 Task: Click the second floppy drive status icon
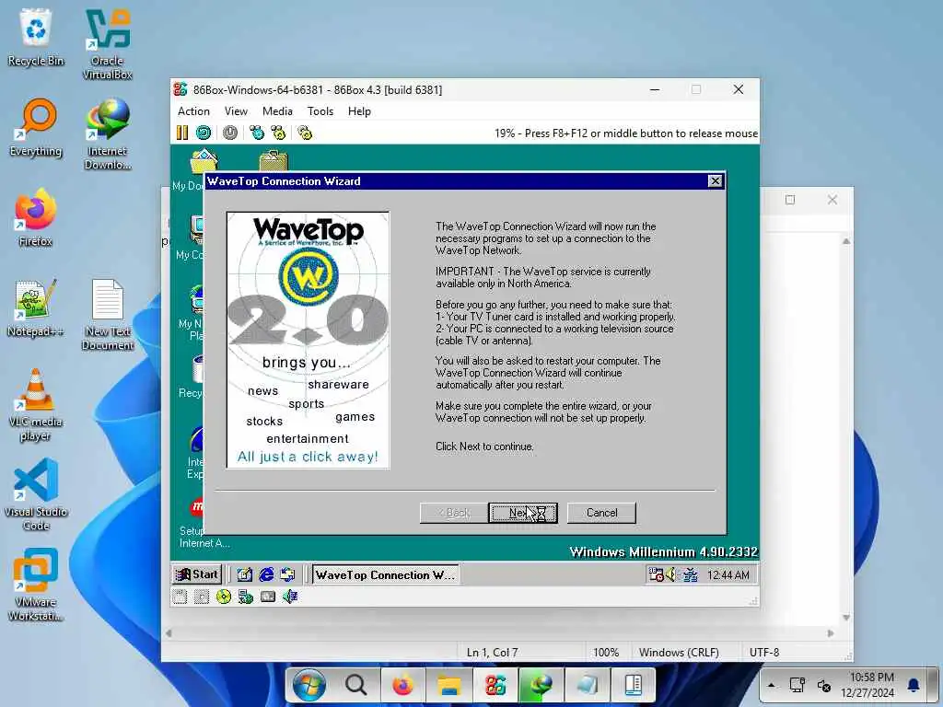coord(202,597)
